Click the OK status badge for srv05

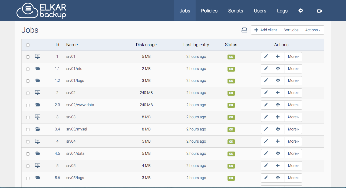(x=231, y=166)
